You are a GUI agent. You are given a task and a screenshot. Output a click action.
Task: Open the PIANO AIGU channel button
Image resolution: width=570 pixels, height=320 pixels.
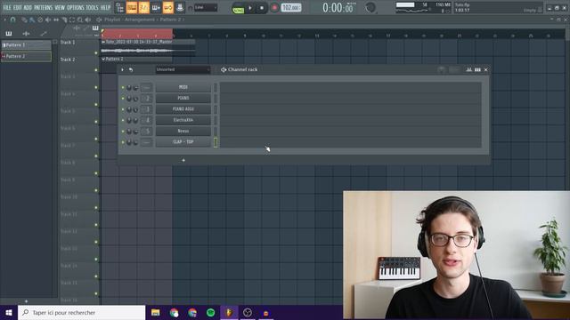(183, 109)
